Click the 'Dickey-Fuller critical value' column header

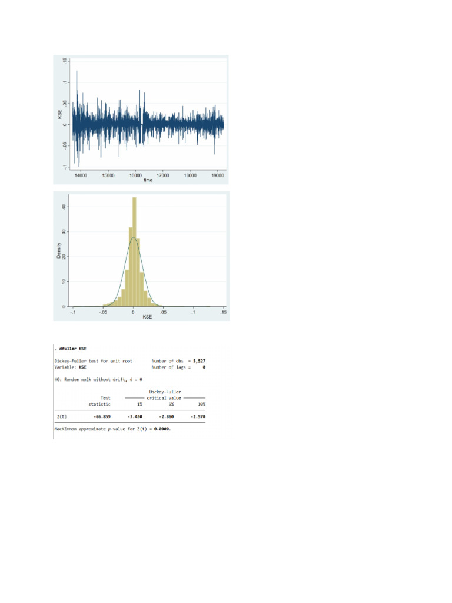(165, 395)
